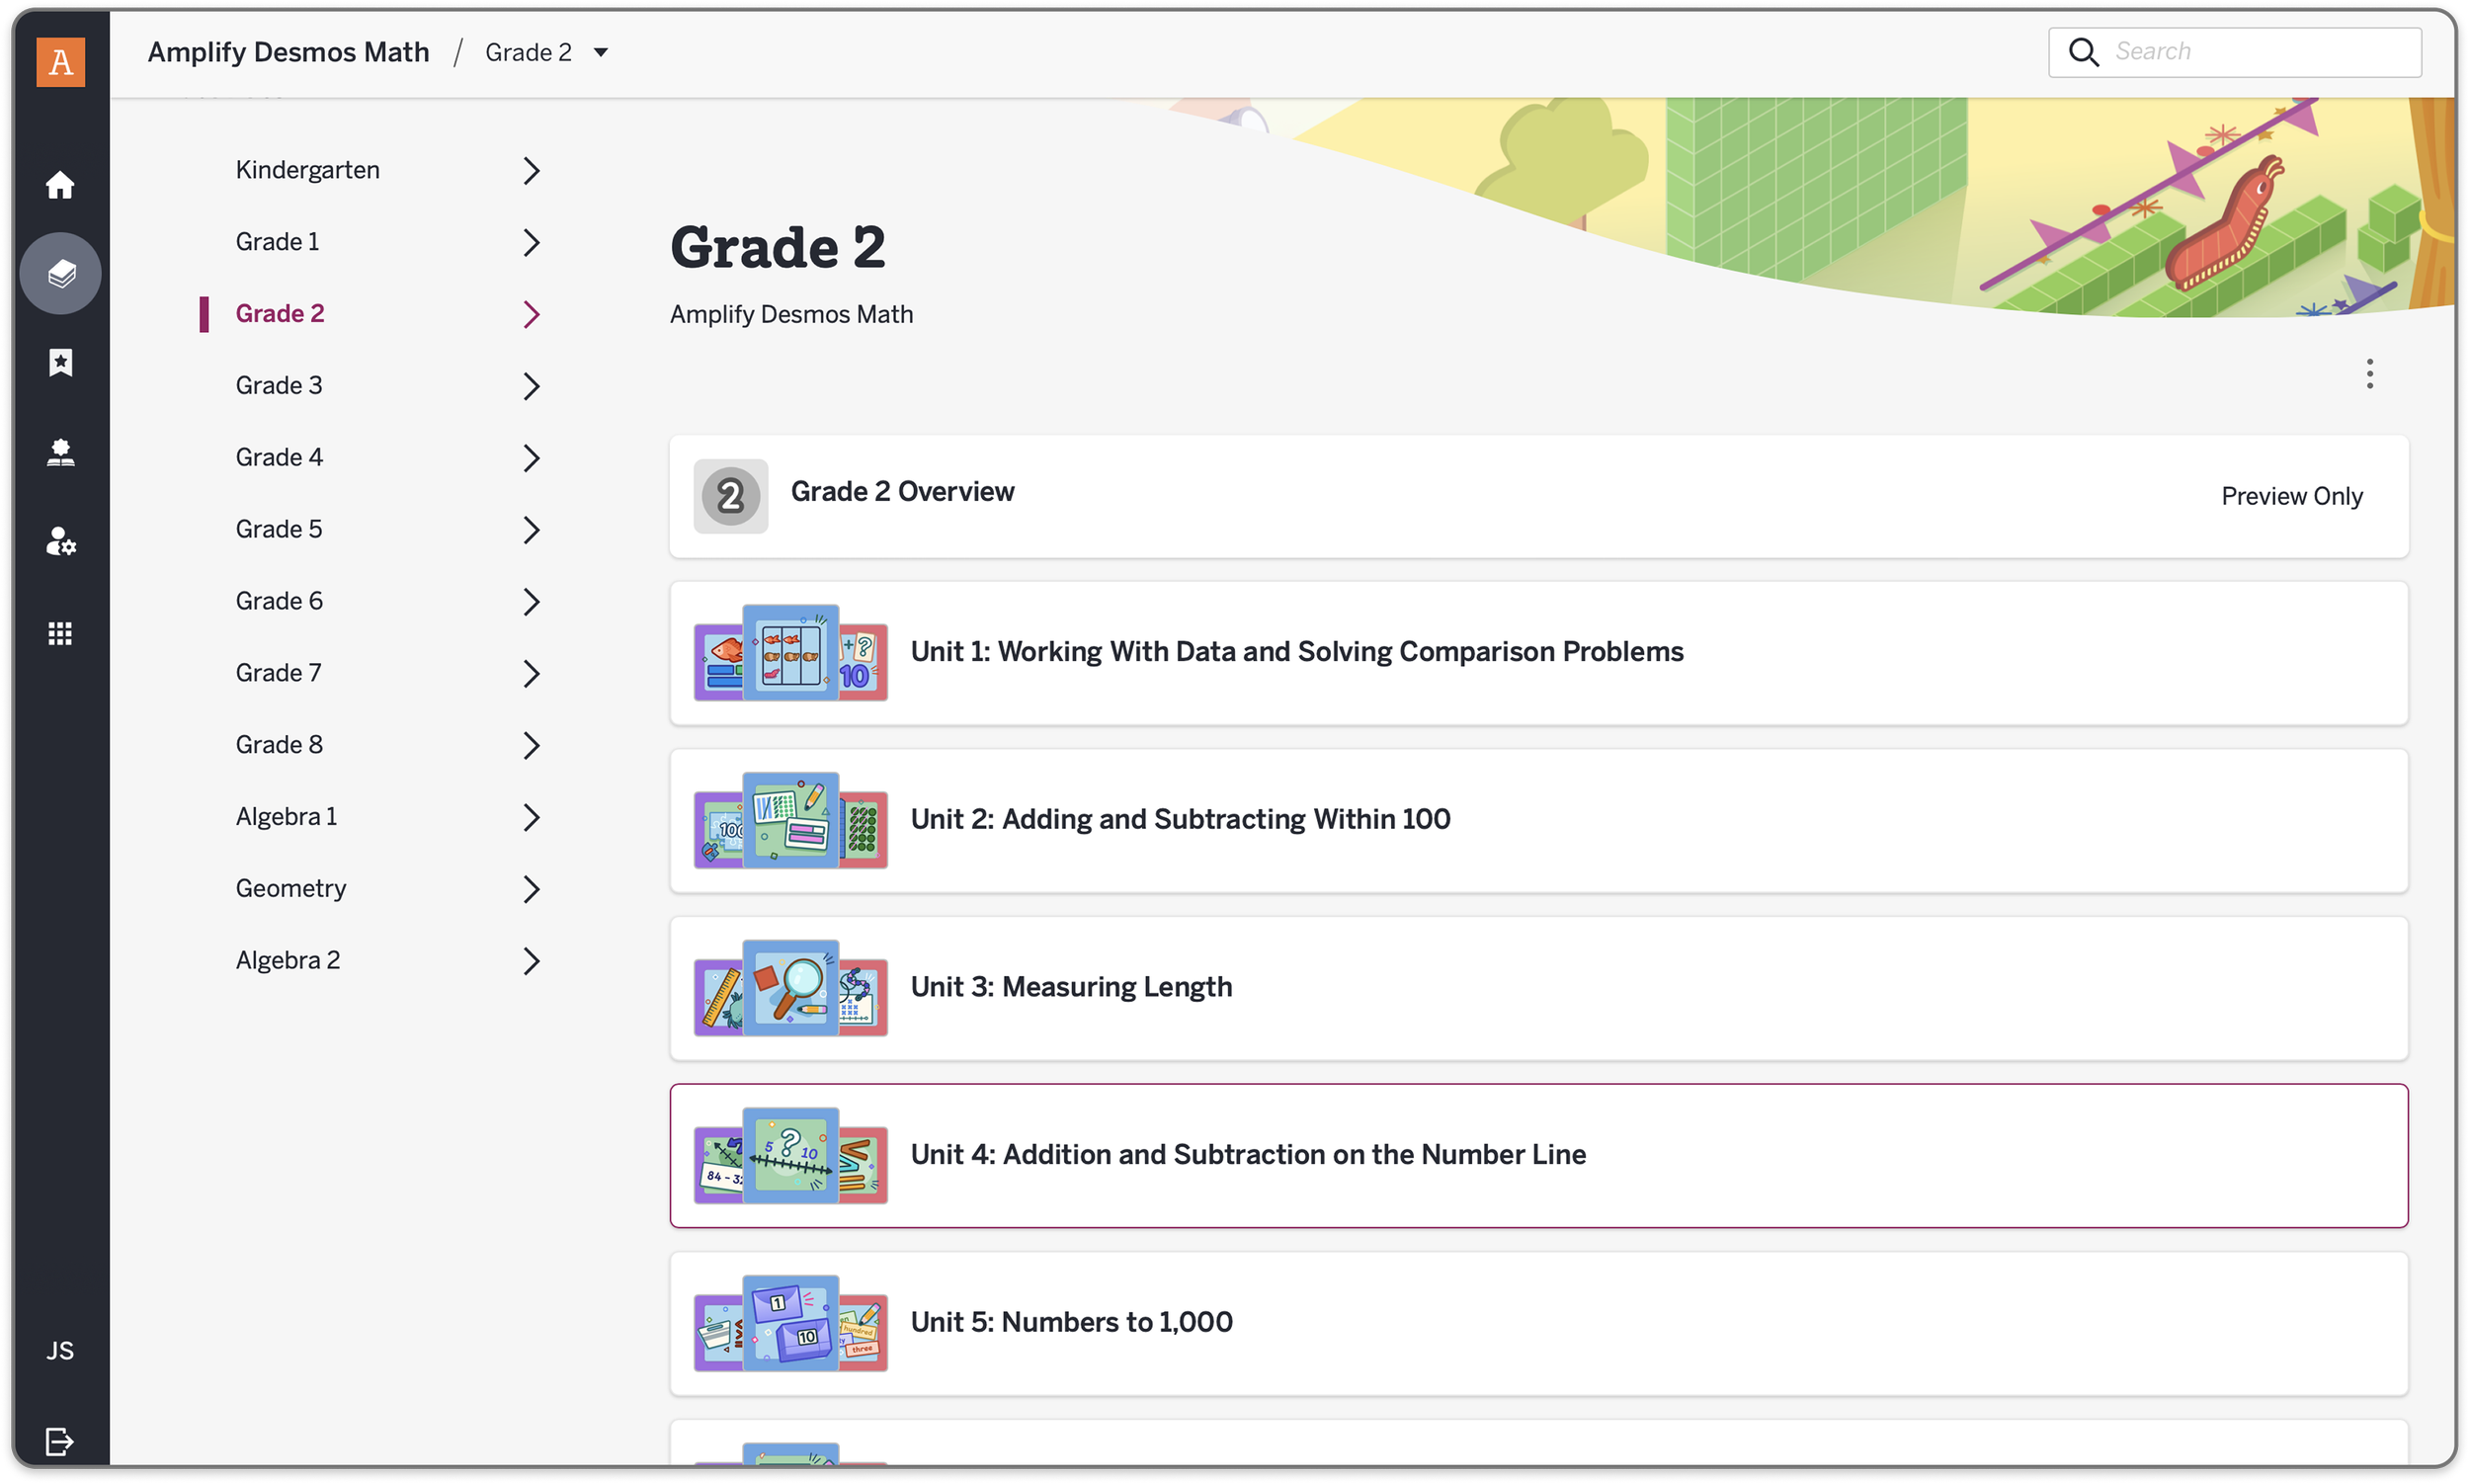Select Algebra 2 in the grade list

coord(288,960)
